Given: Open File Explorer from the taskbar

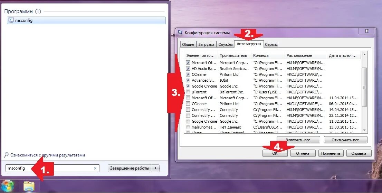Looking at the screenshot, I should click(x=29, y=187).
